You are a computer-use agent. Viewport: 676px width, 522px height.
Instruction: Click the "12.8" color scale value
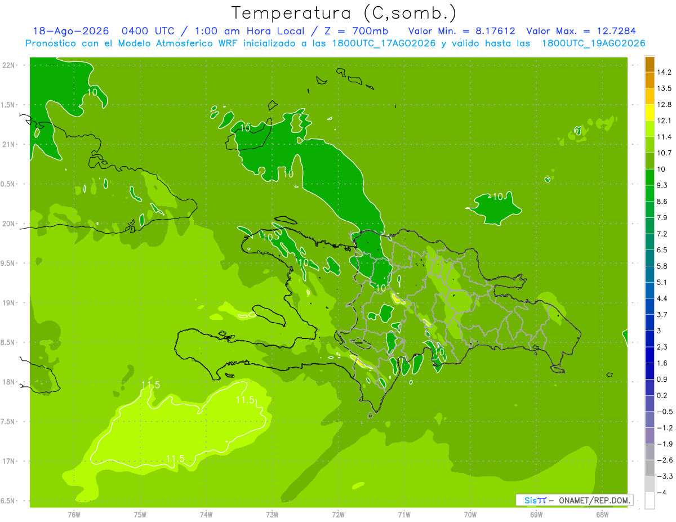pos(665,105)
